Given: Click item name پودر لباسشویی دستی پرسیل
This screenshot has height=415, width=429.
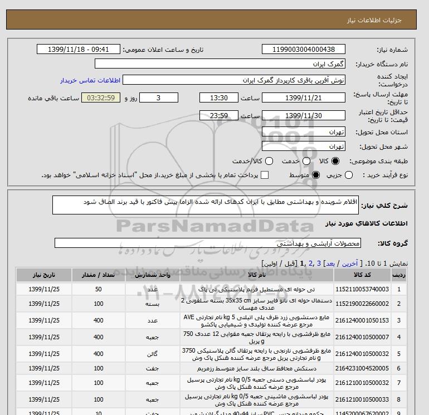Looking at the screenshot, I should pyautogui.click(x=257, y=383).
